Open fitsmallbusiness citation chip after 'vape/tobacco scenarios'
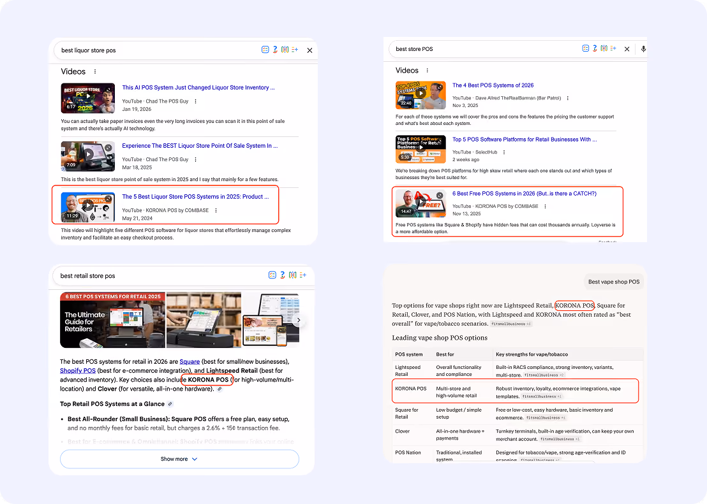 pyautogui.click(x=511, y=324)
